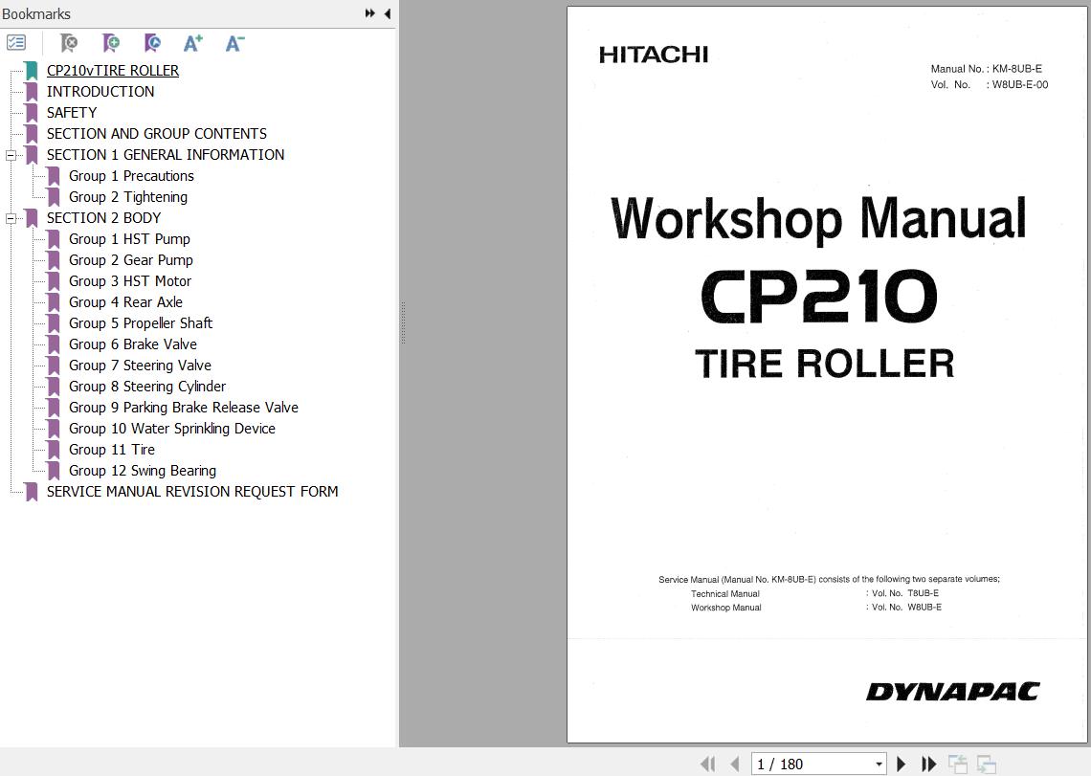Click the next view icon in the page bar
Screen dimensions: 1091x776
[986, 765]
